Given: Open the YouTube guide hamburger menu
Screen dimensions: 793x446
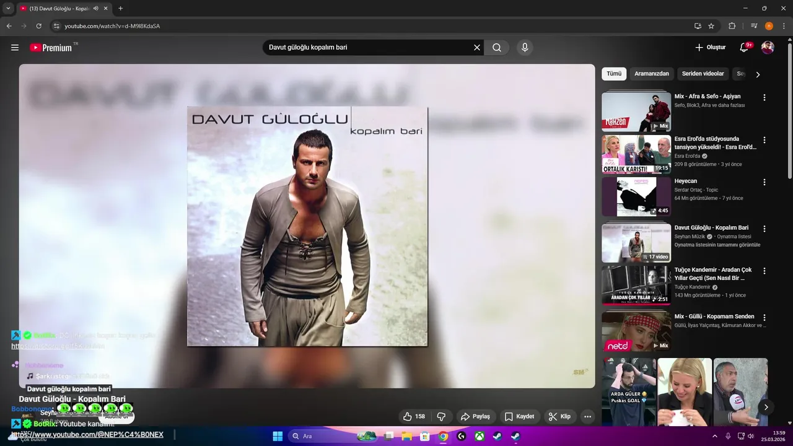Looking at the screenshot, I should click(15, 48).
